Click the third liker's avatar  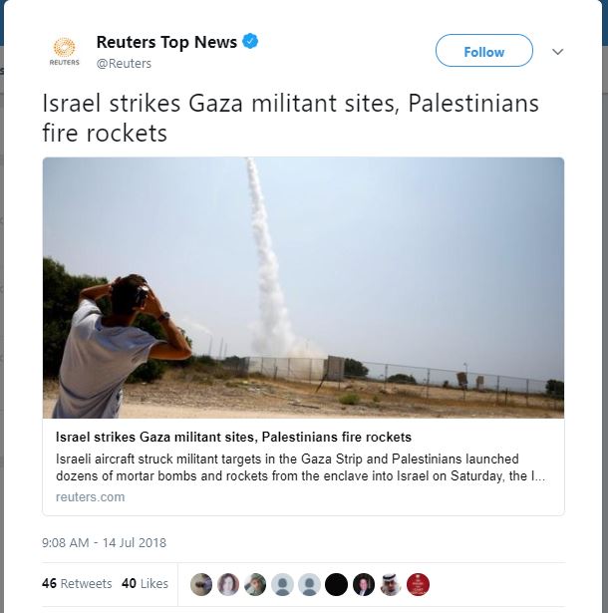click(x=255, y=584)
